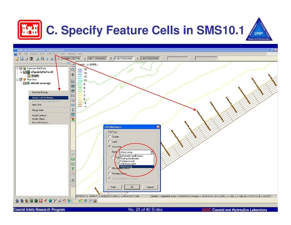Viewport: 291px width, 225px height.
Task: Select the Pan tool atop vertical toolbar
Action: click(x=73, y=65)
